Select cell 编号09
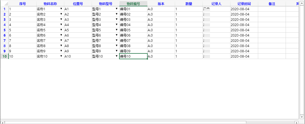Viewport: 305px width, 124px height. tap(133, 51)
